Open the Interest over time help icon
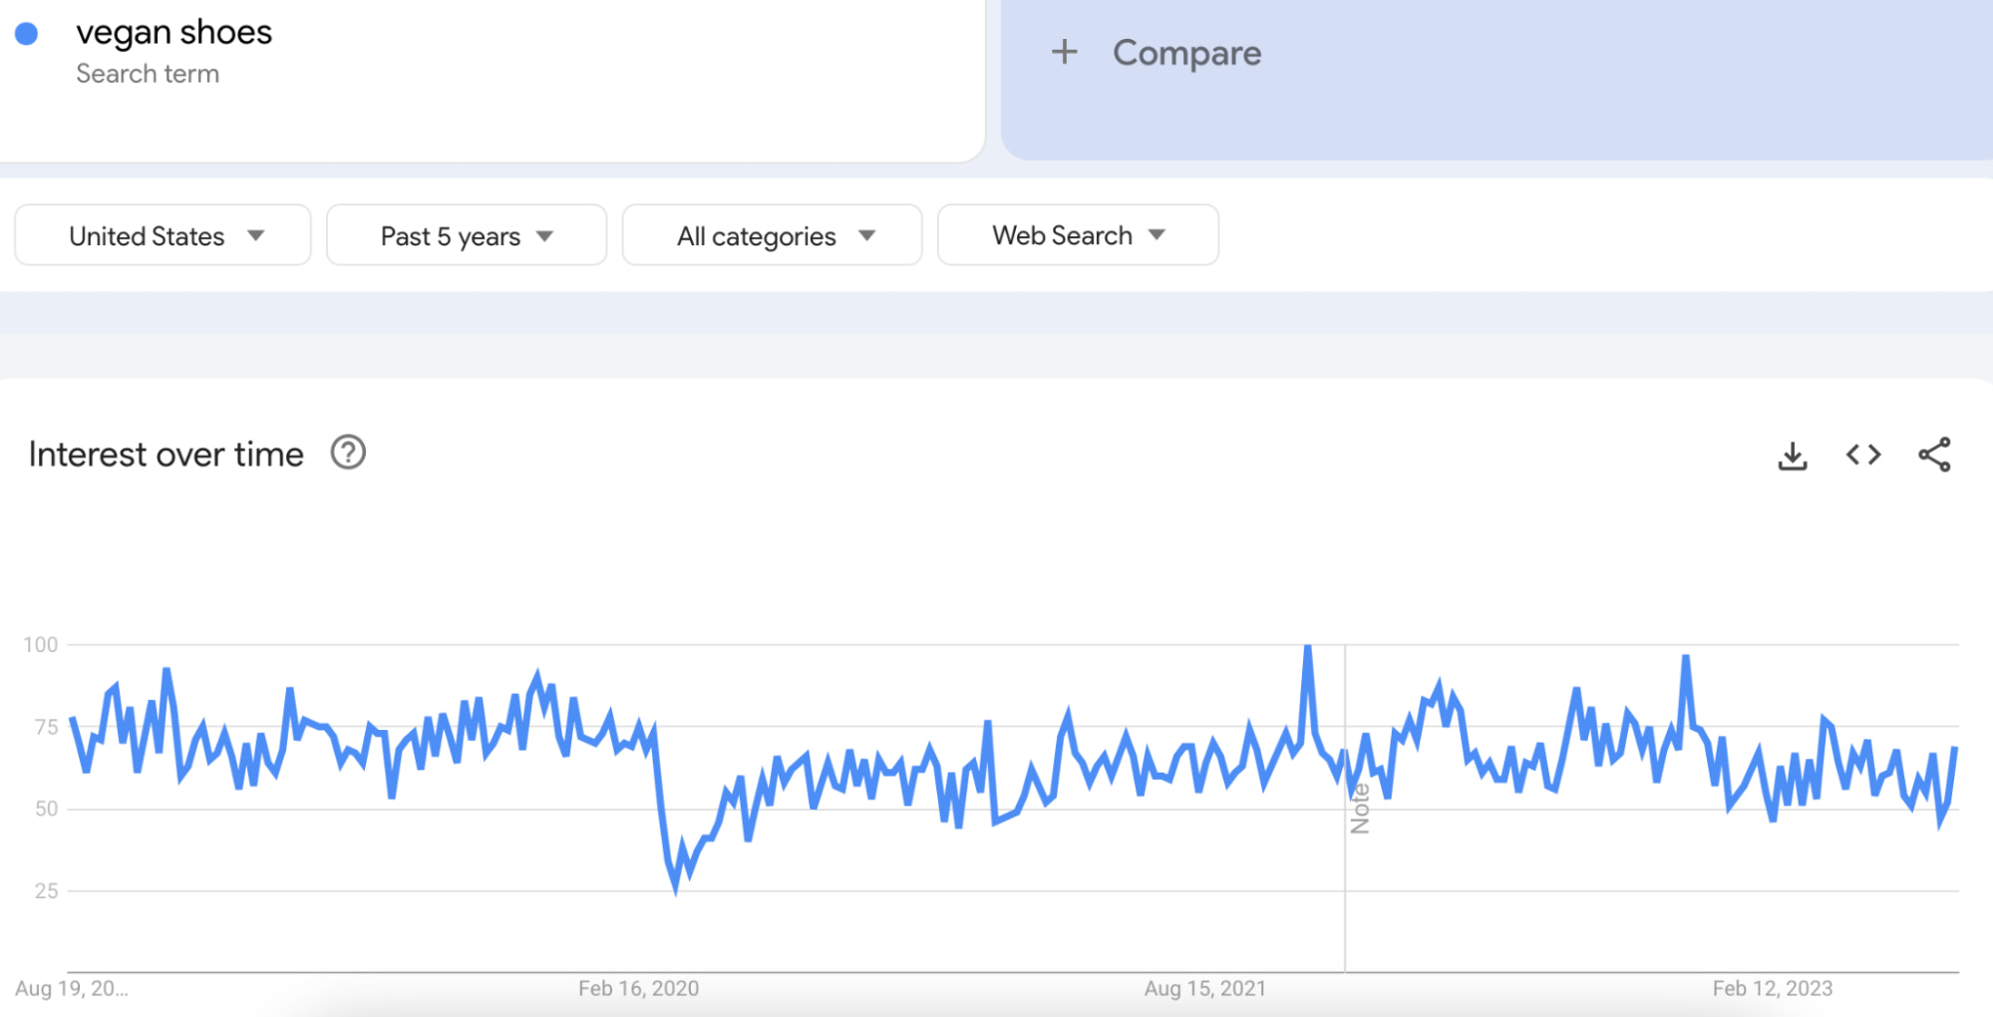Screen dimensions: 1993x1017 [348, 453]
